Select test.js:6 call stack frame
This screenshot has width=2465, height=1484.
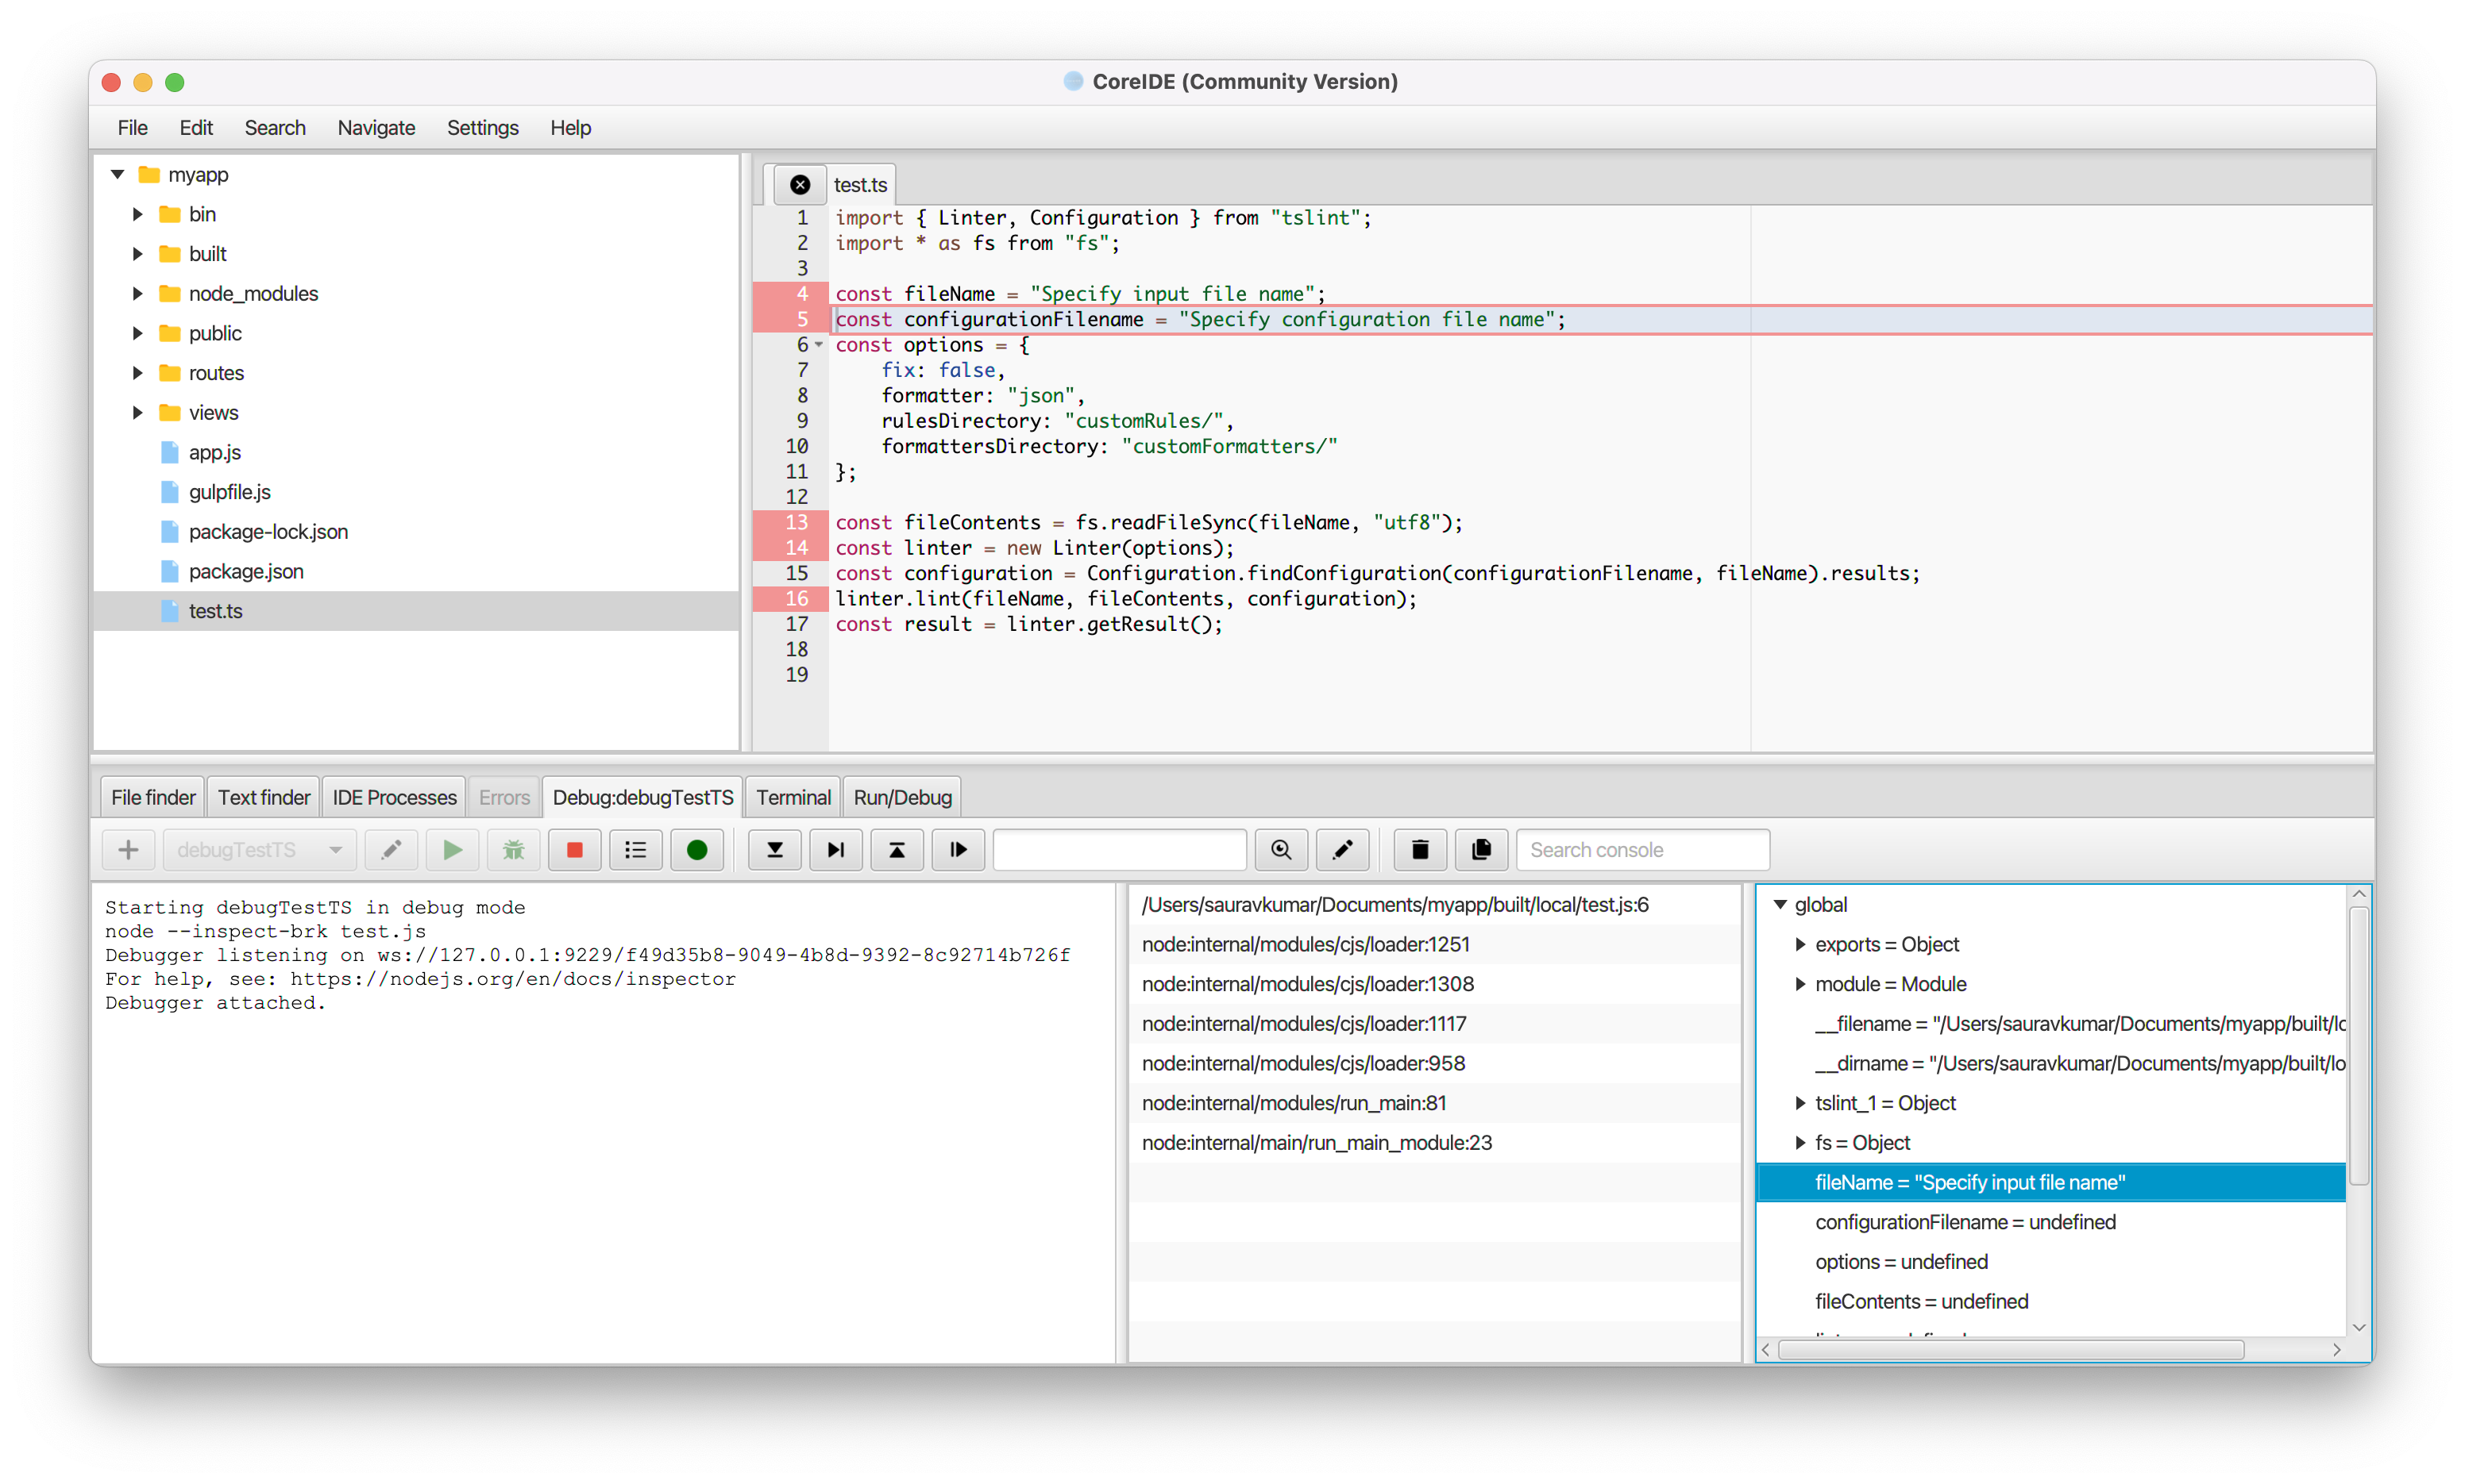click(x=1434, y=905)
